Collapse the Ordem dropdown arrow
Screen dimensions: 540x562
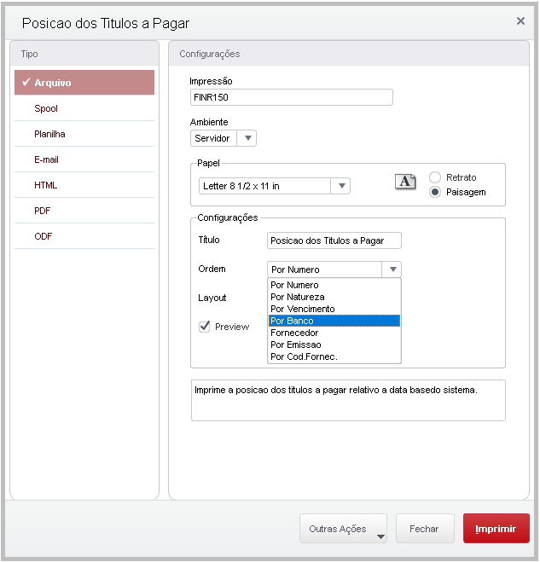point(392,269)
